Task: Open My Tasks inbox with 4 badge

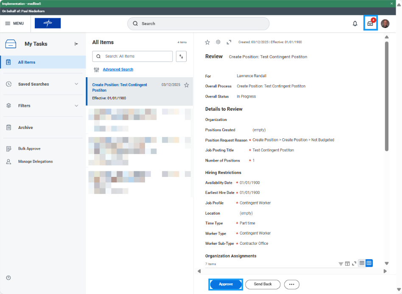Action: pos(370,23)
